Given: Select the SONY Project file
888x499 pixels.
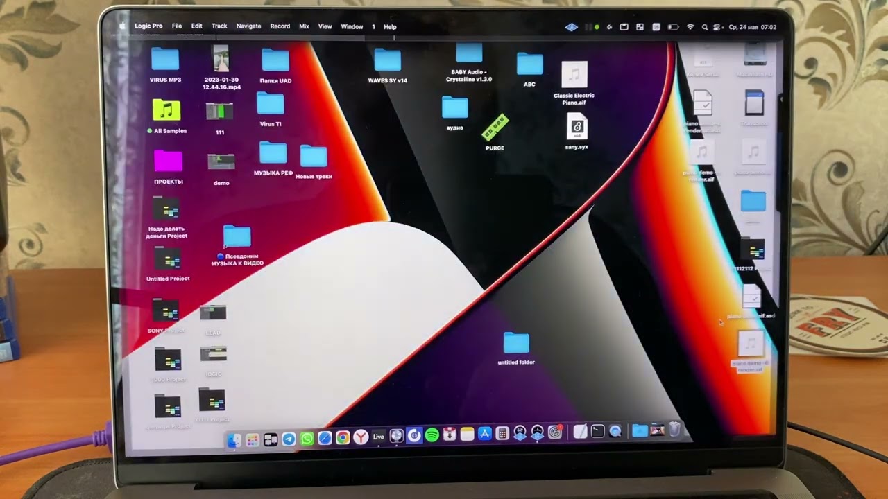Looking at the screenshot, I should point(166,316).
